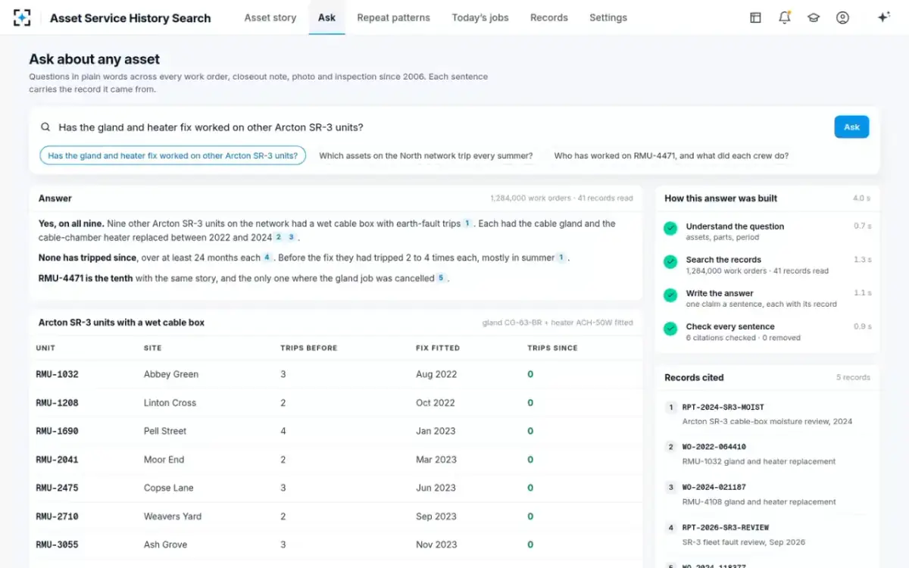This screenshot has width=909, height=568.
Task: Select the Ask tab
Action: pyautogui.click(x=326, y=17)
